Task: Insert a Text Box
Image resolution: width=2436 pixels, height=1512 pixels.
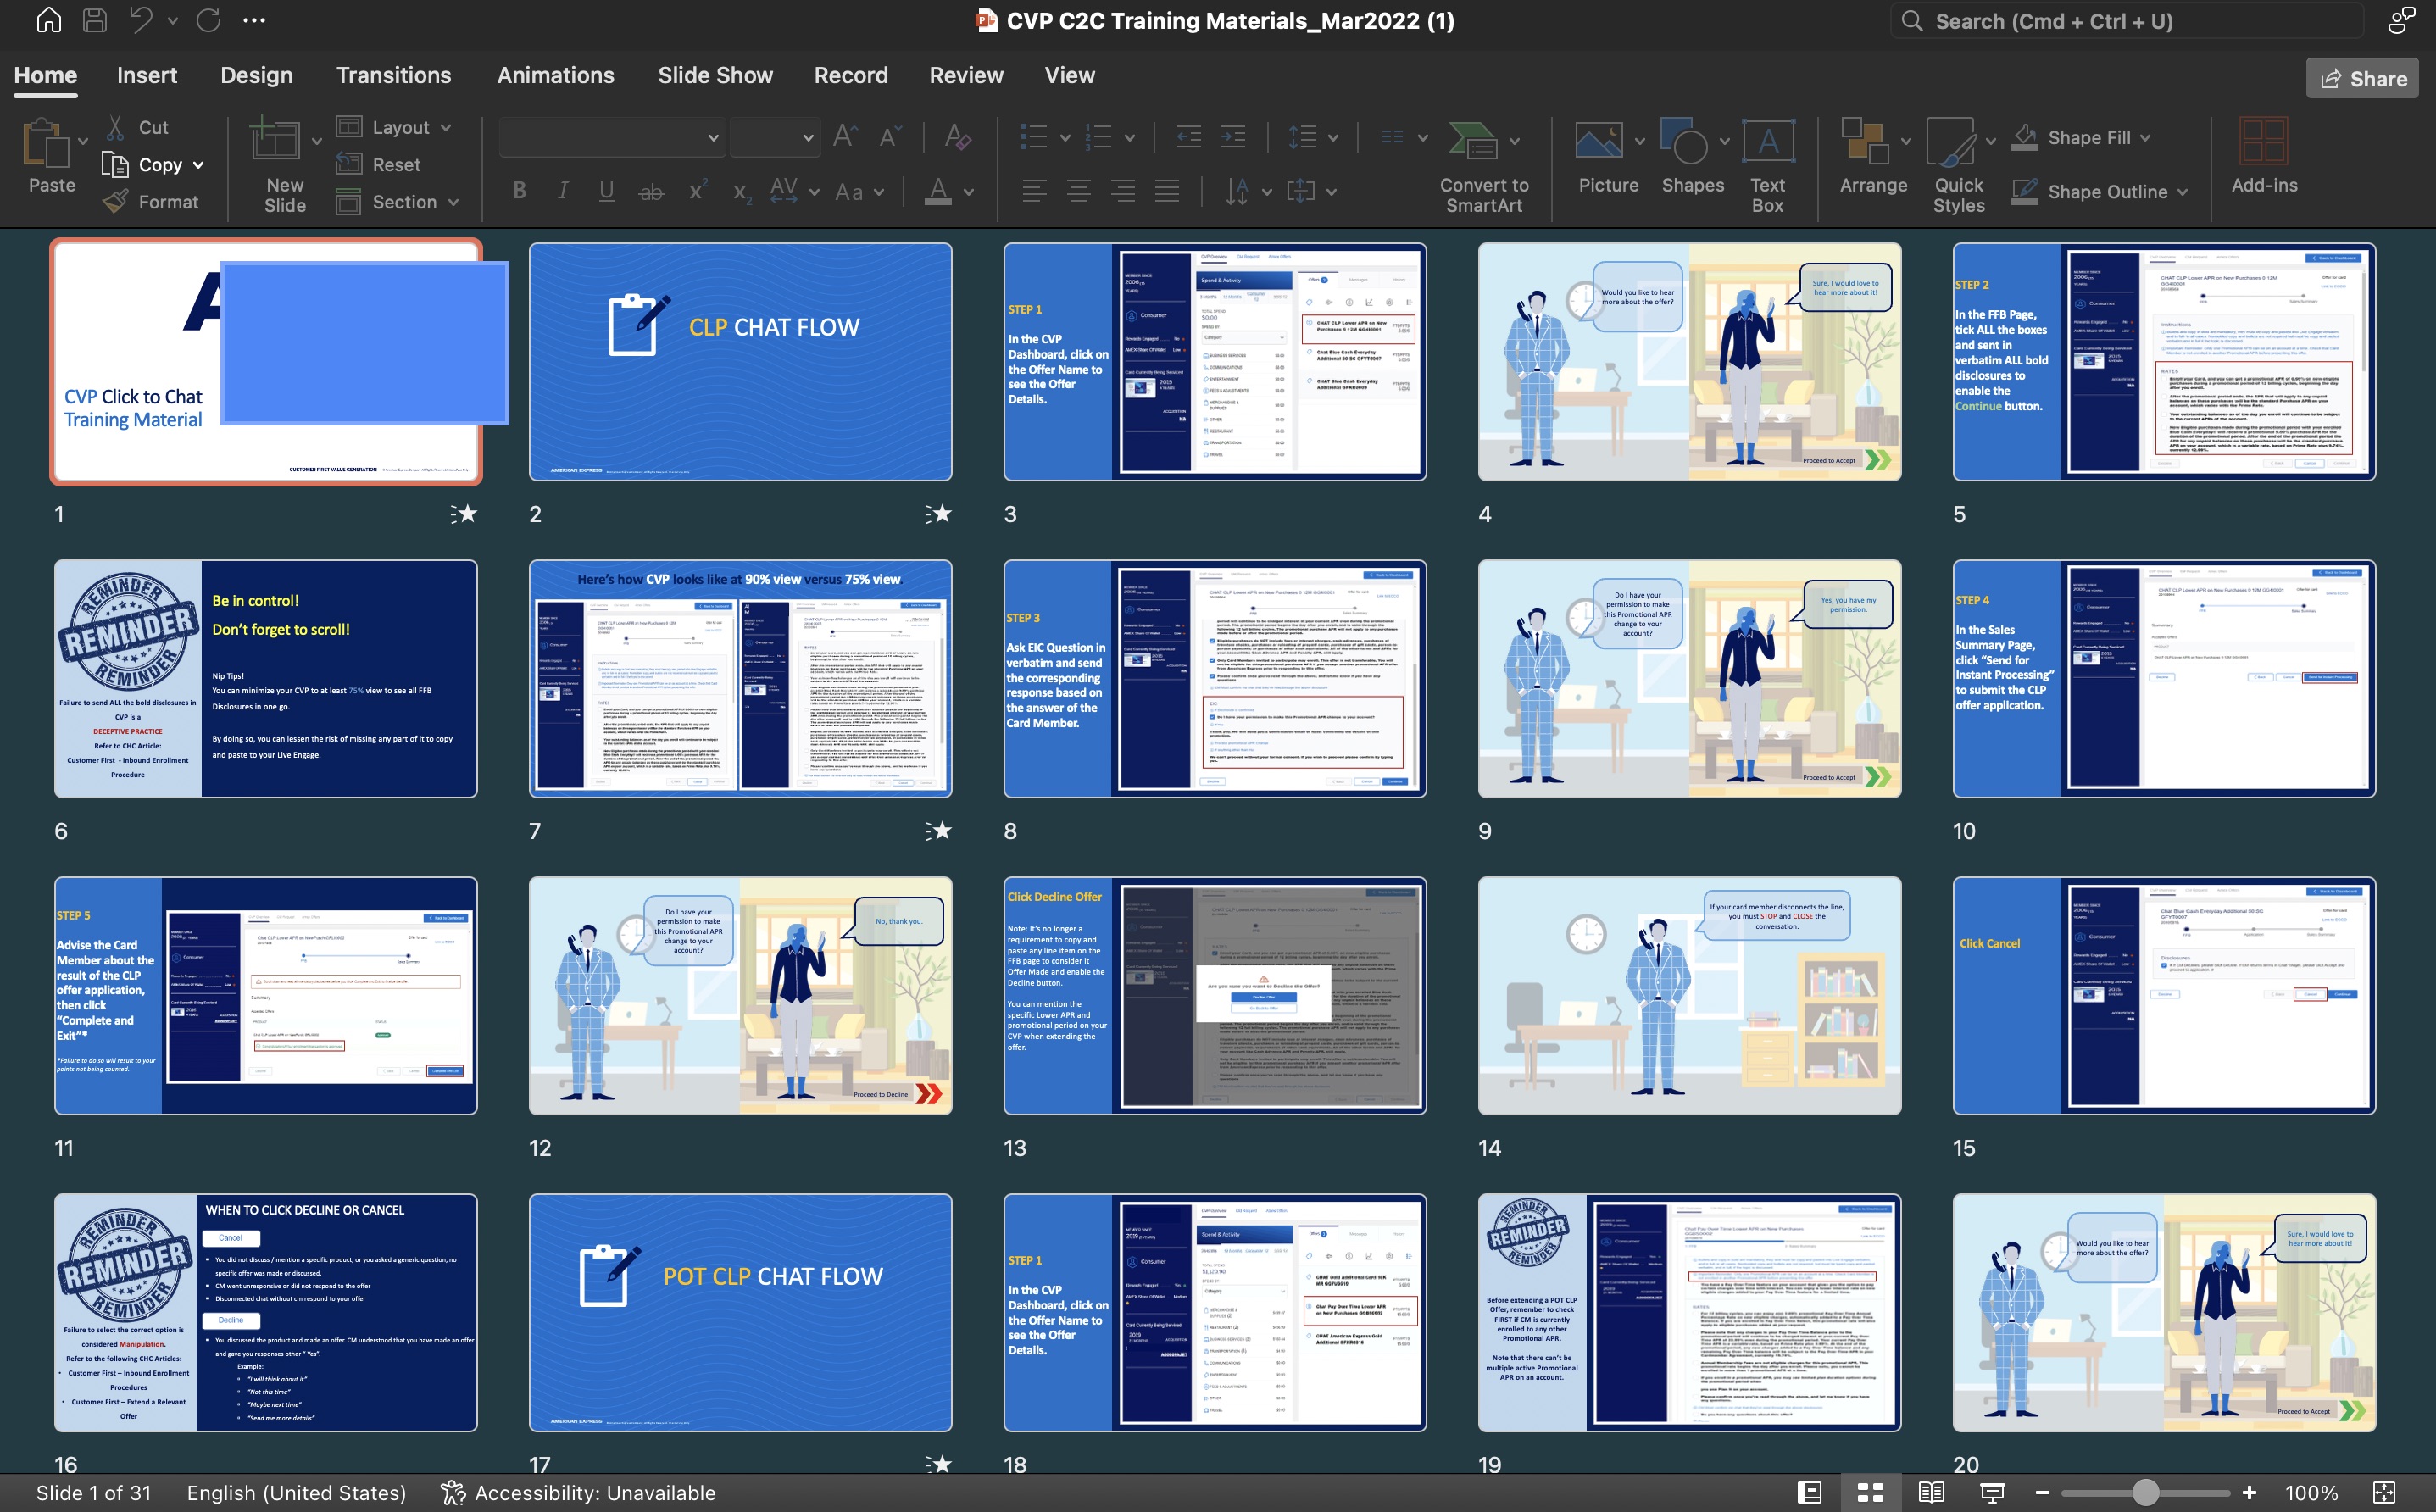Action: pyautogui.click(x=1767, y=142)
